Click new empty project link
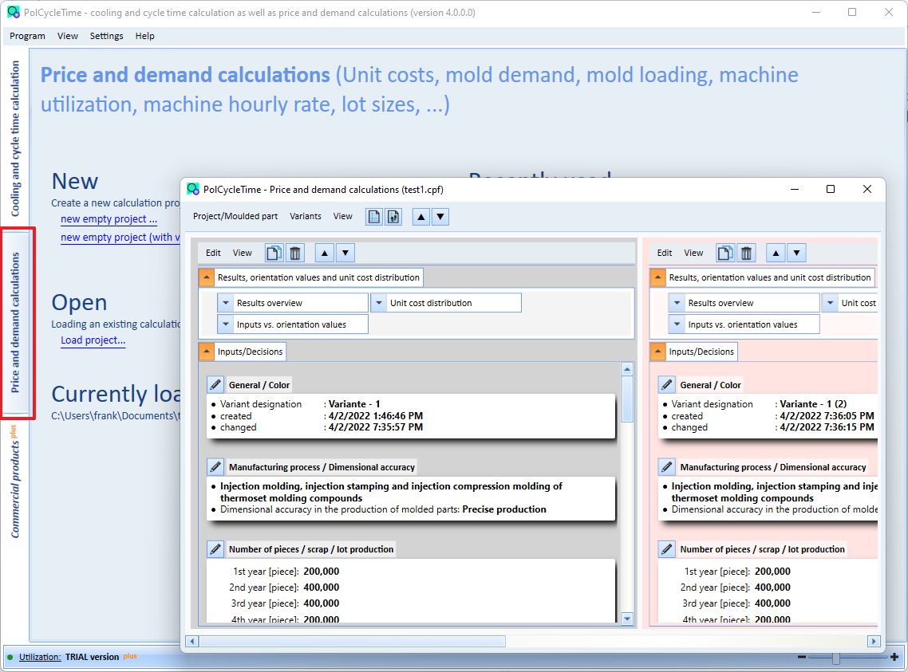 [109, 219]
